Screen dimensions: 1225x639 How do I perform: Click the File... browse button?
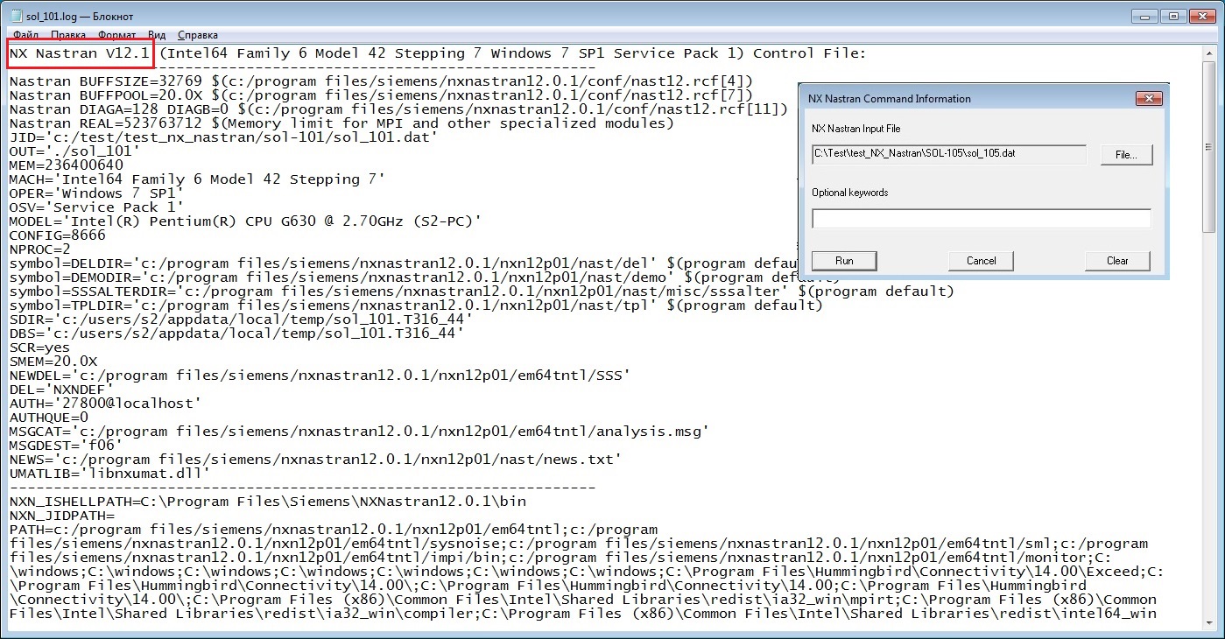coord(1126,155)
